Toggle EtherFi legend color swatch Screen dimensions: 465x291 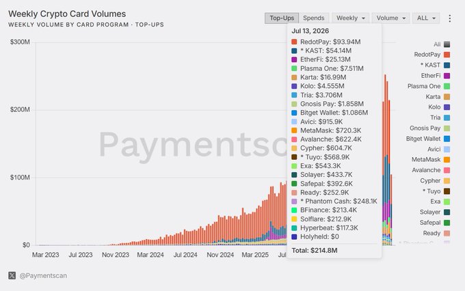coord(447,76)
